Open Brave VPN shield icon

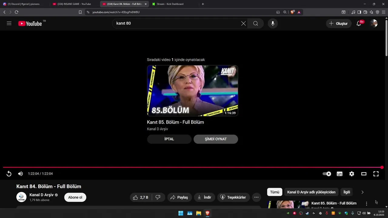pyautogui.click(x=377, y=12)
